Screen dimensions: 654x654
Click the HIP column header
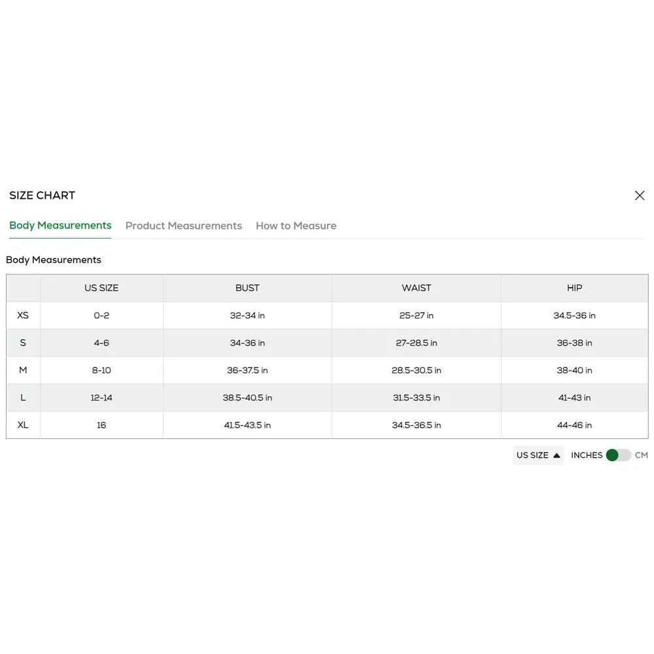574,288
